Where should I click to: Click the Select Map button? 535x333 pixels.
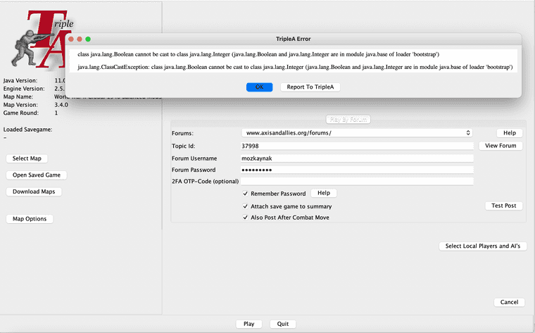(x=27, y=158)
